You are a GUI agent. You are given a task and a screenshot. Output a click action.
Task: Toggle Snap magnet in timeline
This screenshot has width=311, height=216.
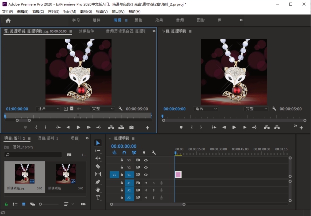pos(124,152)
